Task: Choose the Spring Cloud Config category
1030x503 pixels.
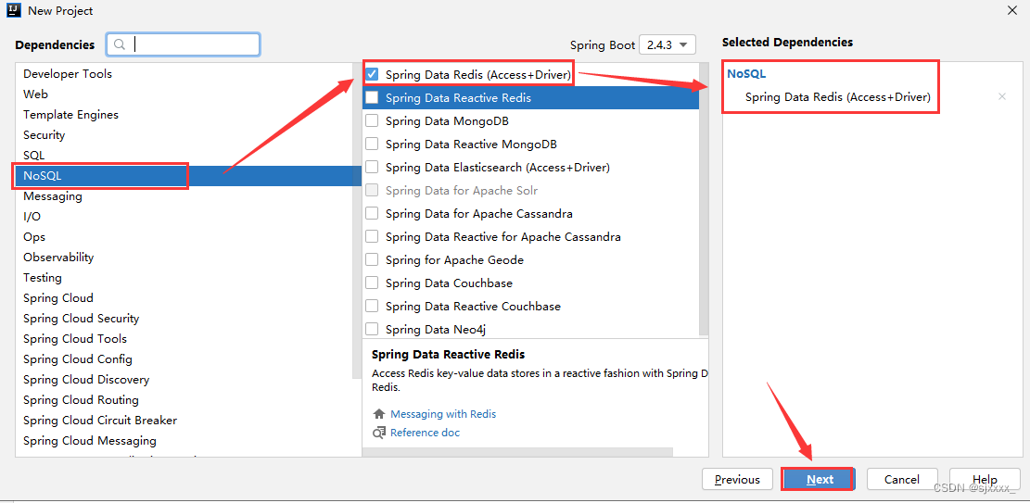Action: [x=188, y=359]
